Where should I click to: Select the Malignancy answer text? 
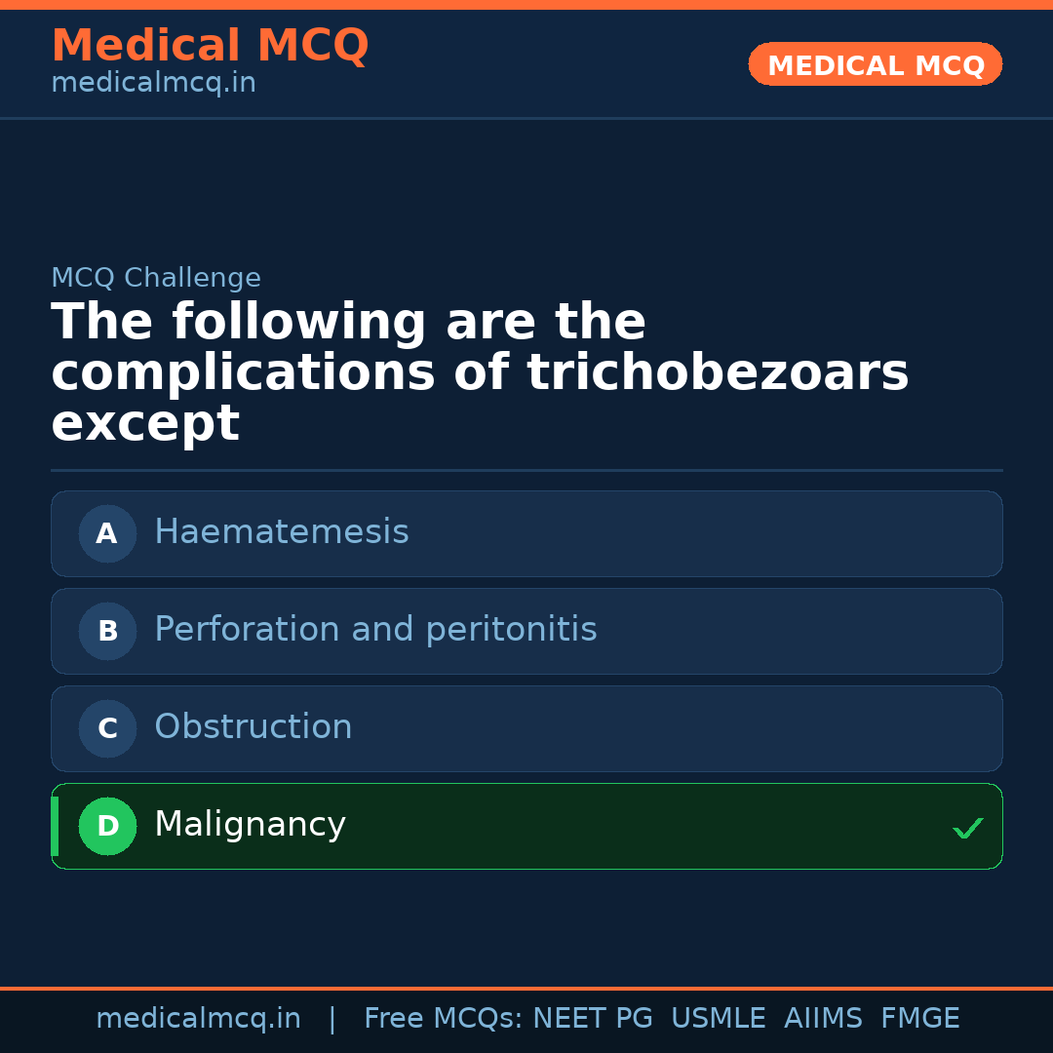[250, 825]
